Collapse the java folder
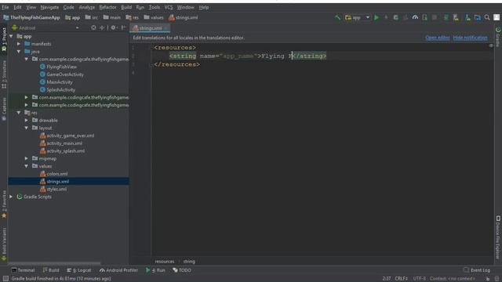 19,52
